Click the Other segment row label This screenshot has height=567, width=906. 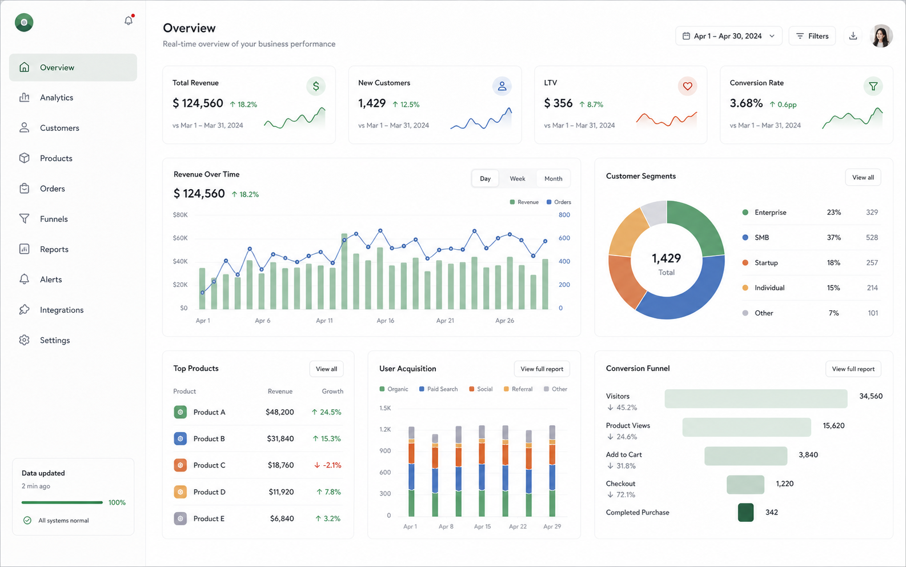click(764, 313)
